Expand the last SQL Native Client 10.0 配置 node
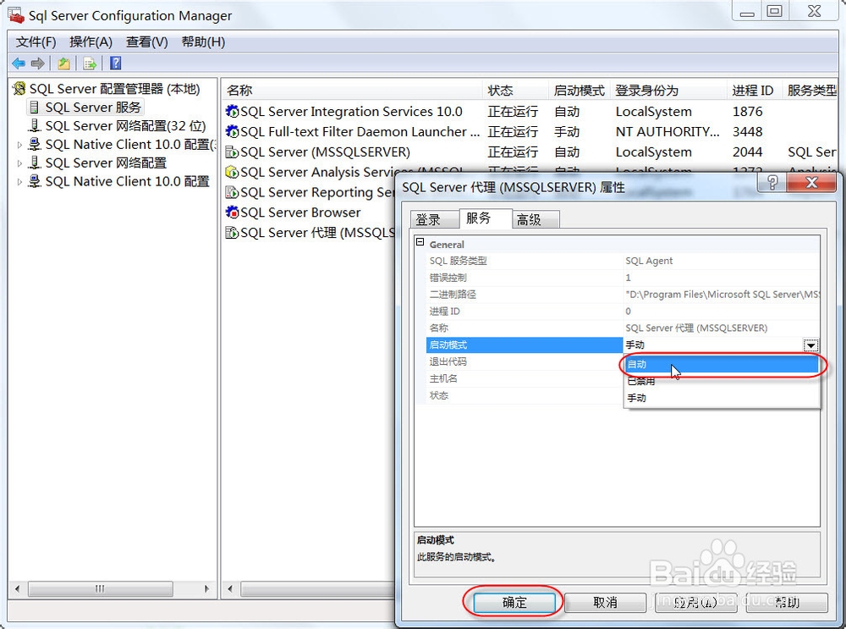The image size is (846, 629). 19,182
